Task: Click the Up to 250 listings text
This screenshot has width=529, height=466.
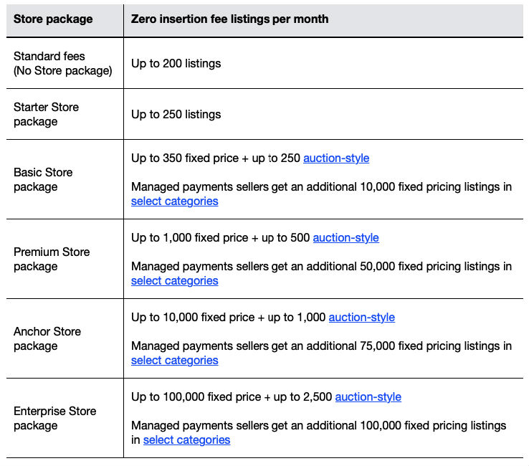Action: pos(176,115)
